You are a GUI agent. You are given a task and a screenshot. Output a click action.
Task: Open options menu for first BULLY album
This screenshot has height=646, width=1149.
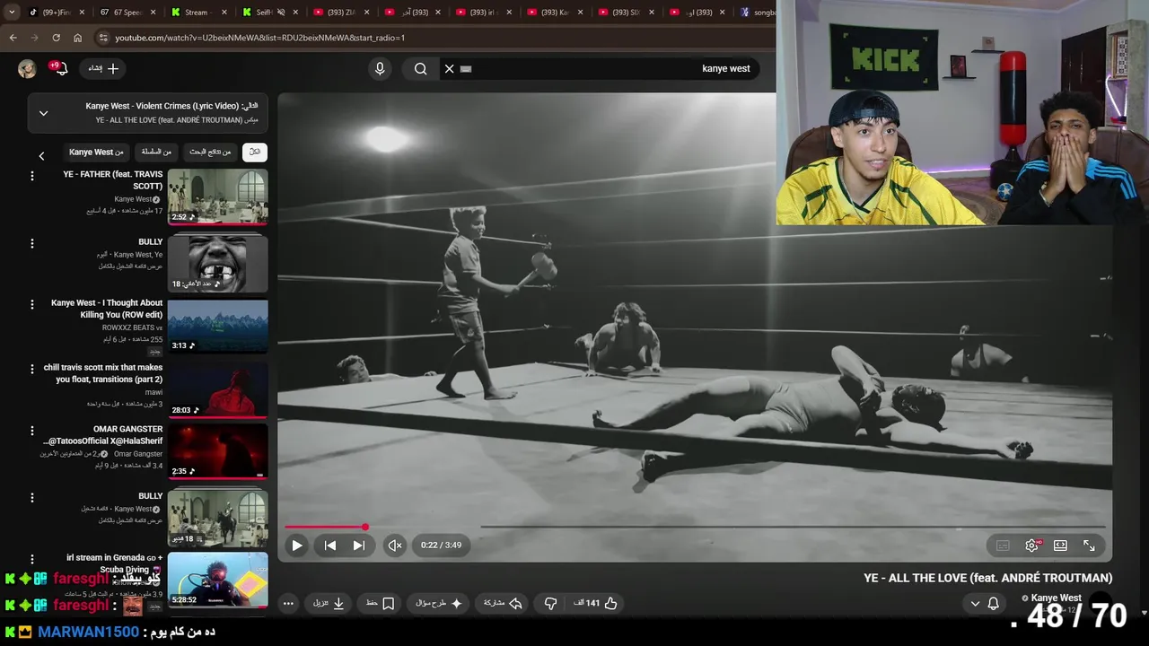coord(32,243)
